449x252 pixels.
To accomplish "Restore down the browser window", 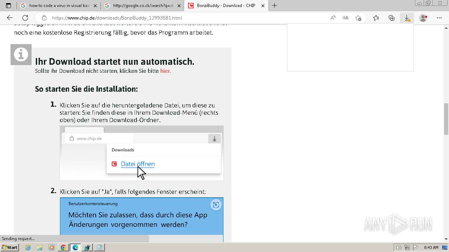I will [428, 3].
